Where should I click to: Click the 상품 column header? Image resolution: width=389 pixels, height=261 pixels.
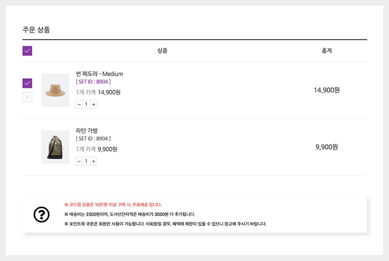(162, 51)
